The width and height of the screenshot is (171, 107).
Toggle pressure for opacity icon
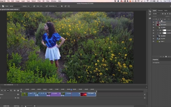click(x=34, y=6)
